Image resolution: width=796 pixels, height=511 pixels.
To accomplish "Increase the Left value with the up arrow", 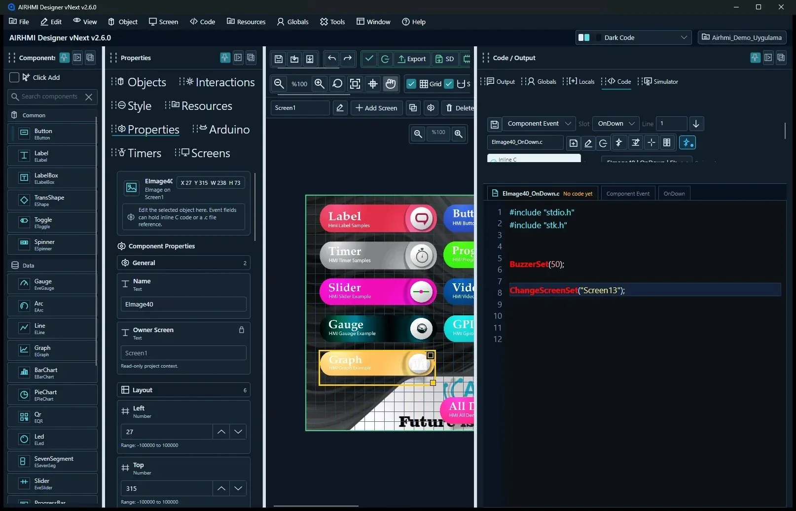I will click(x=221, y=432).
